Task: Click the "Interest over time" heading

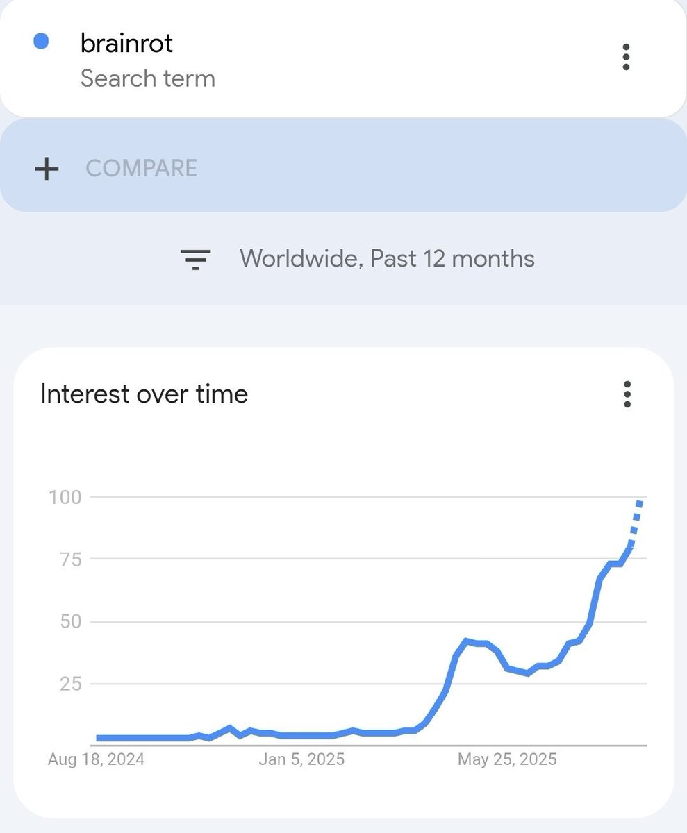Action: click(x=144, y=394)
